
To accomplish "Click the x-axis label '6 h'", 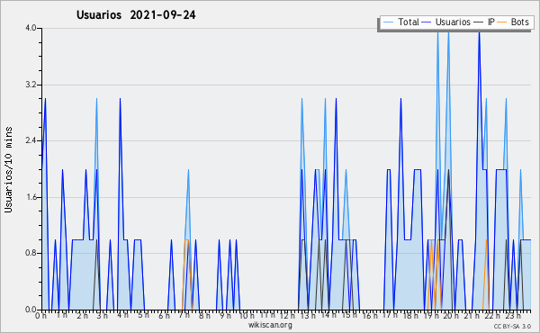I will [x=164, y=315].
